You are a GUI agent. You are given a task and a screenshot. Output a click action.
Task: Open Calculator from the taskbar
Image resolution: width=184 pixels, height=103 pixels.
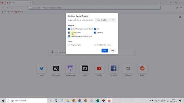click(56, 100)
